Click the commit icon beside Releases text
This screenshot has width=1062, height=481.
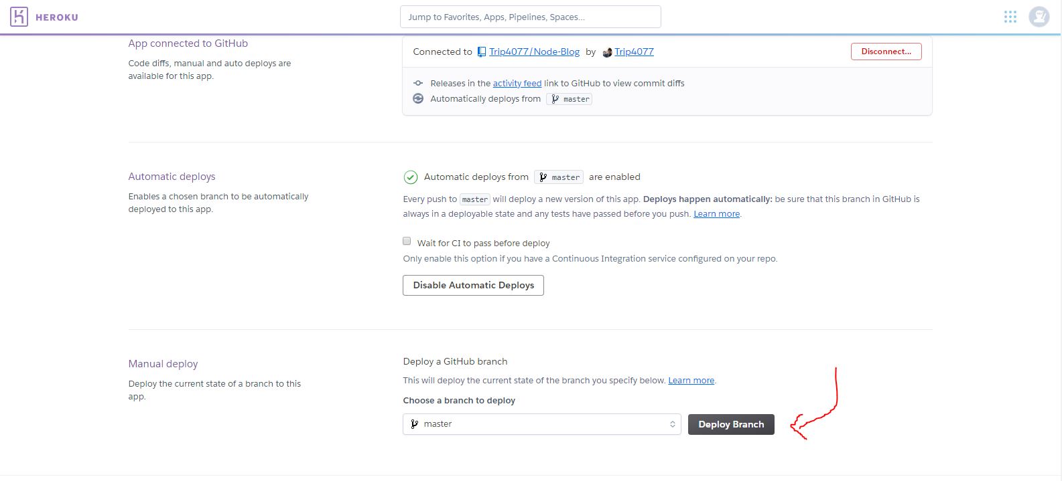(418, 83)
